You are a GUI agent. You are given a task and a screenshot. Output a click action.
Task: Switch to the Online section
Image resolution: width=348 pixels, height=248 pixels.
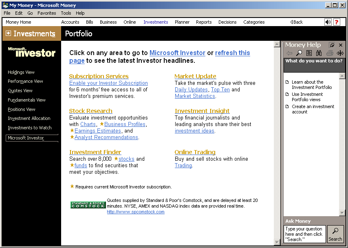(130, 22)
